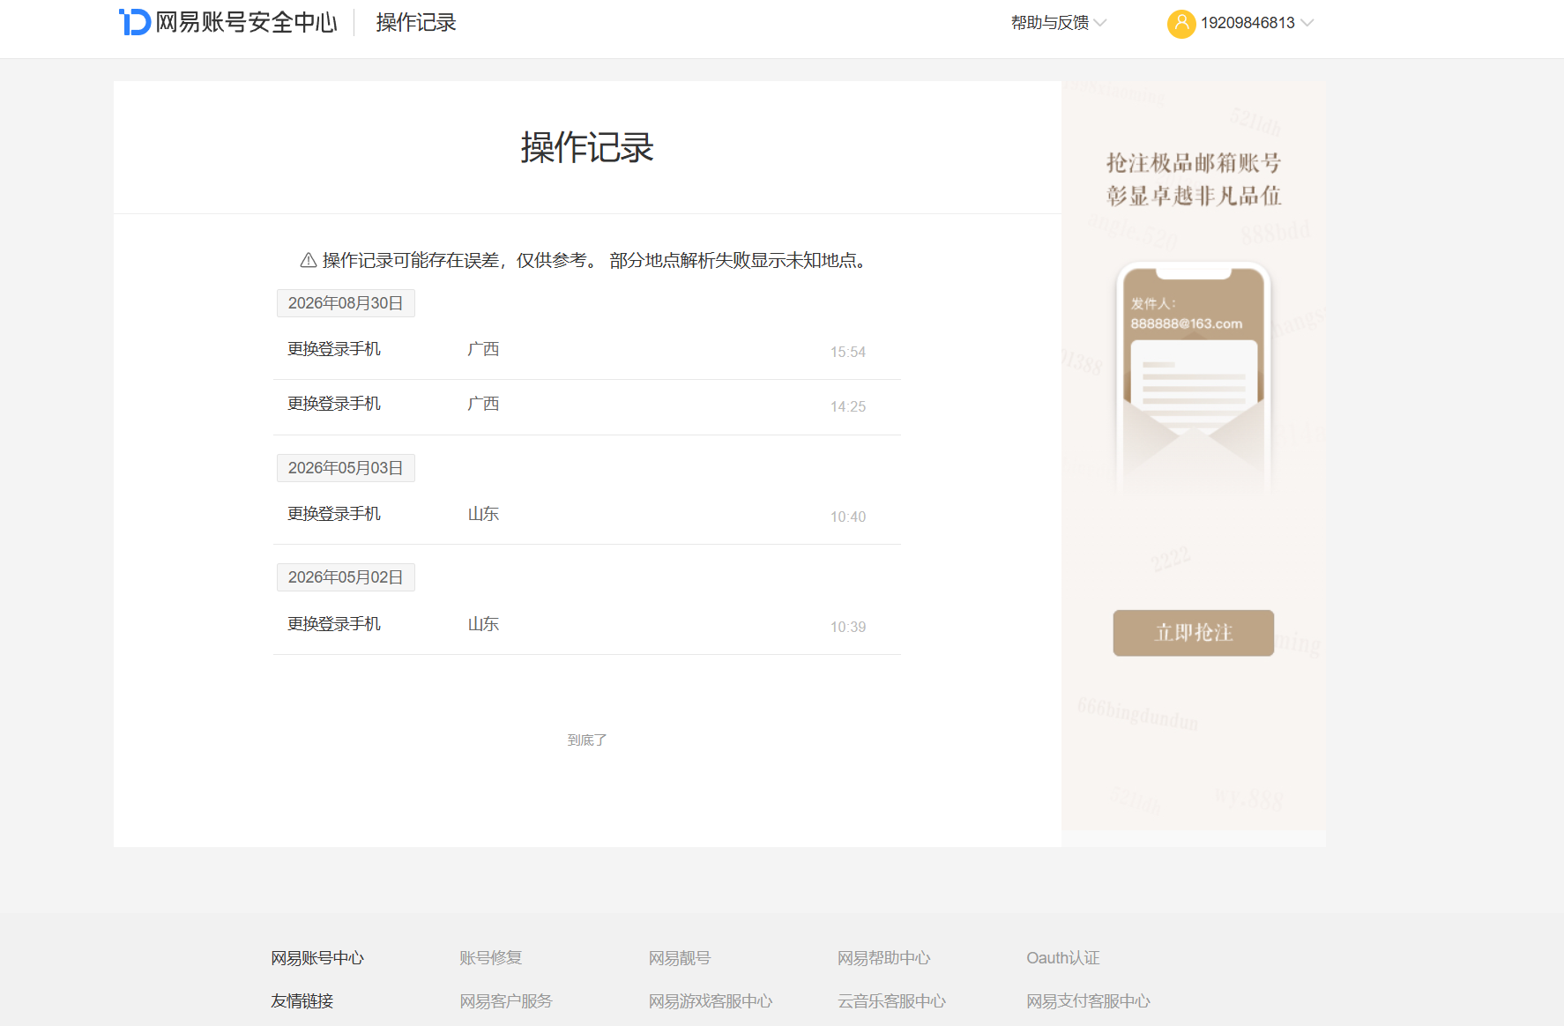Click the 10:40 timestamp
Screen dimensions: 1564x1026
pos(848,517)
